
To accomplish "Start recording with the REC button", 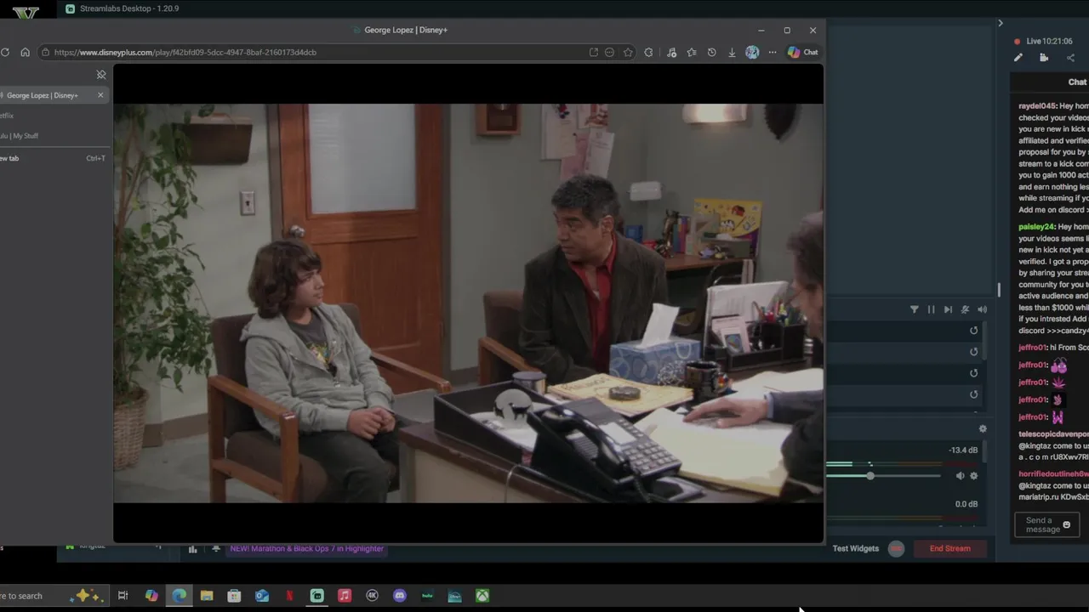I will pyautogui.click(x=896, y=548).
